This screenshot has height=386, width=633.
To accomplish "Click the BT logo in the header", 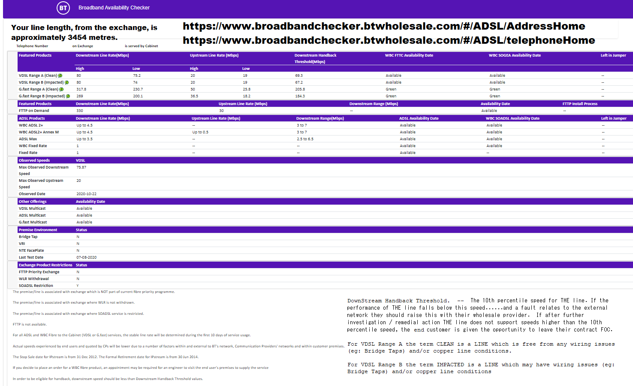I will pyautogui.click(x=63, y=8).
